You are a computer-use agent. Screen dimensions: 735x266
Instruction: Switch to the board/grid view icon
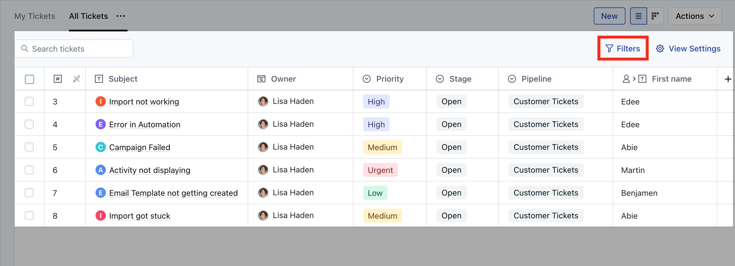click(655, 16)
